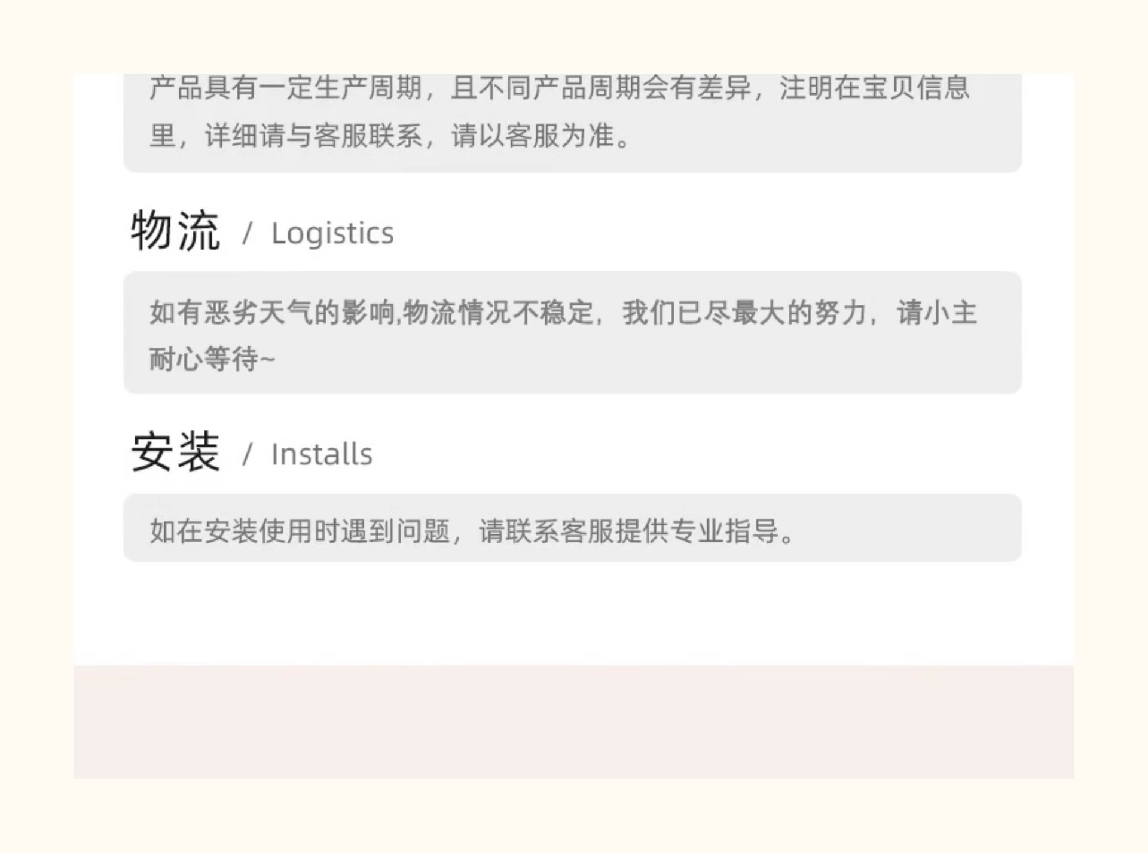Click the phrase 注明在宝贝信息

click(x=874, y=88)
